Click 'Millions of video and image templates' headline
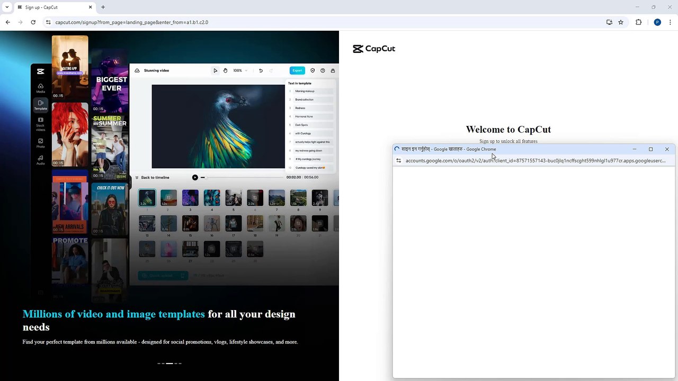 114,314
